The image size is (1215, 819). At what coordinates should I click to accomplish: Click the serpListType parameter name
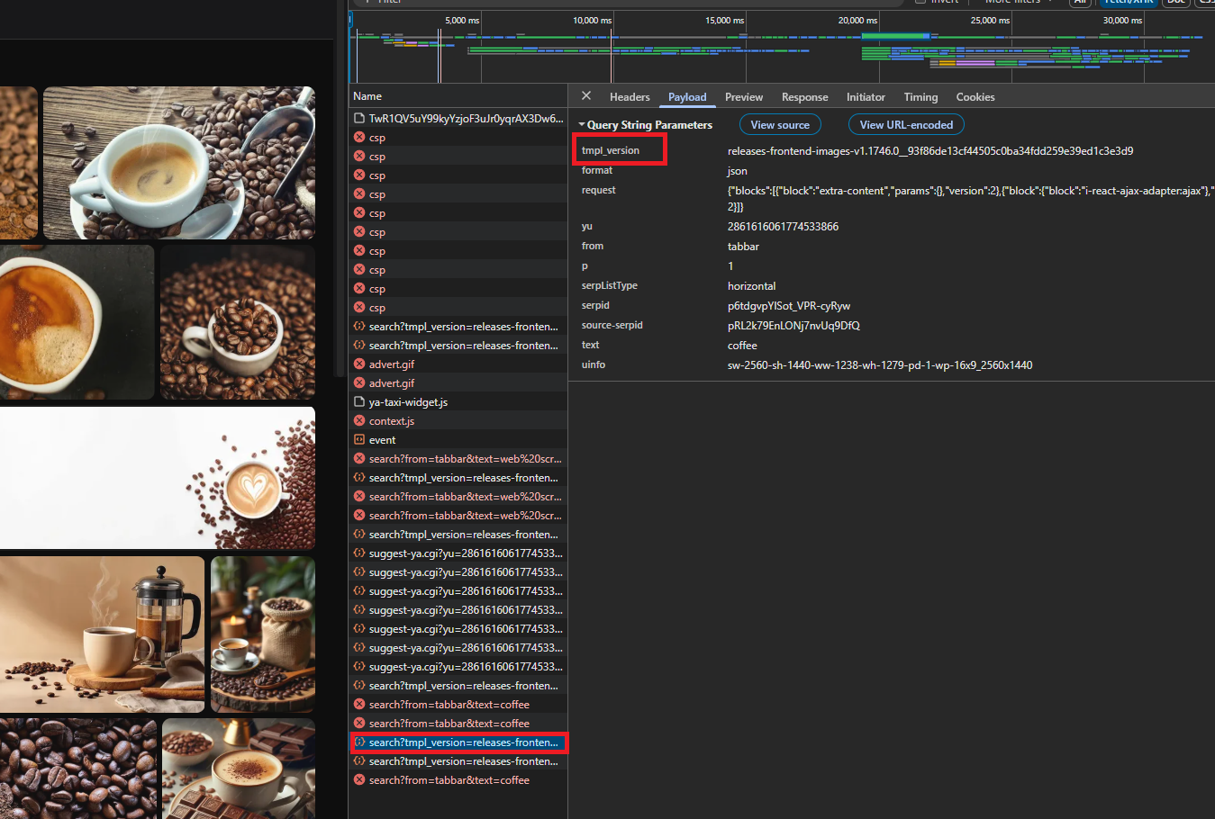(610, 285)
